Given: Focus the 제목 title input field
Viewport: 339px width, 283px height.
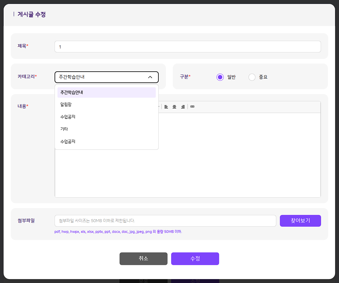Looking at the screenshot, I should [x=187, y=47].
